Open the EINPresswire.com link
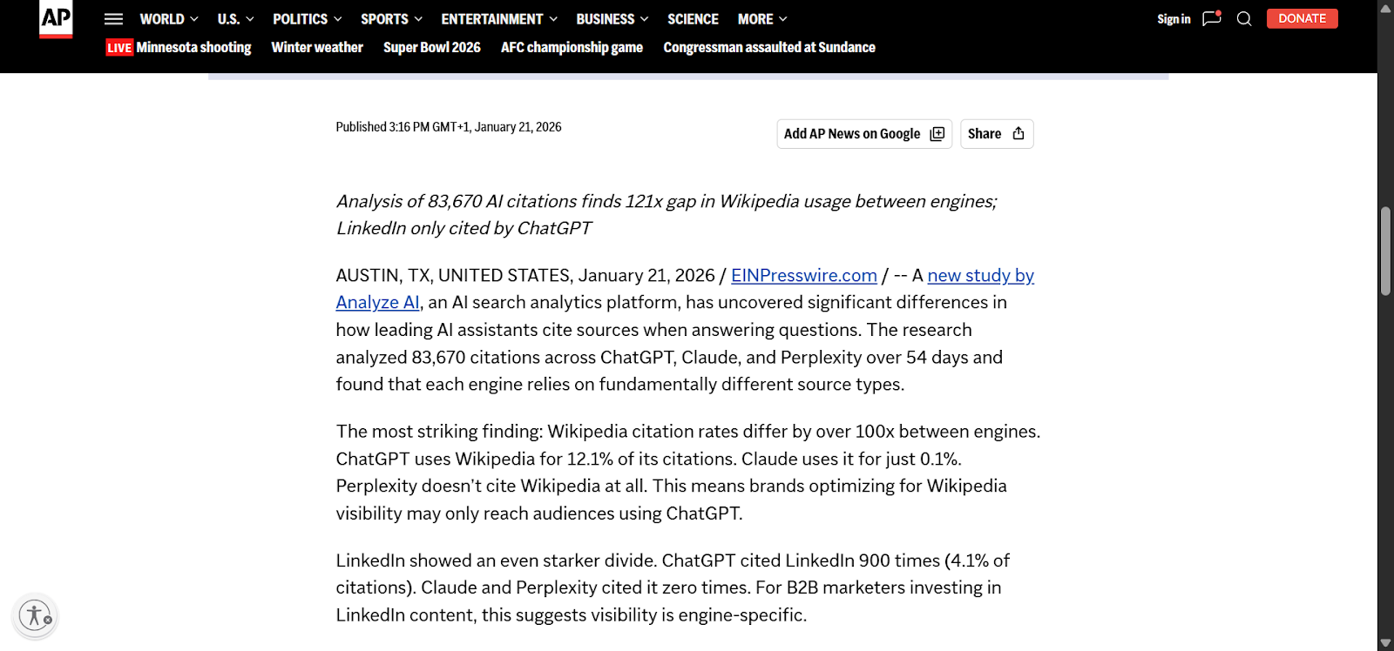This screenshot has height=651, width=1394. click(804, 275)
